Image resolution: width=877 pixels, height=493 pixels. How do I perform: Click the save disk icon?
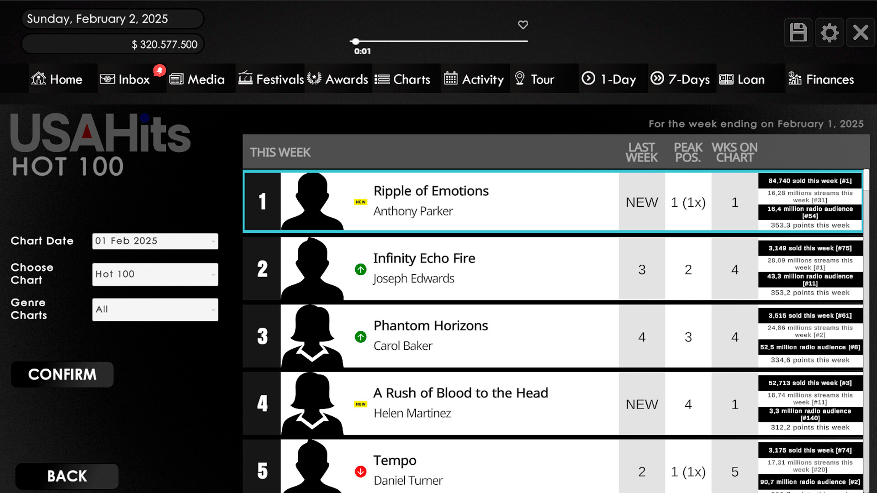(x=798, y=32)
